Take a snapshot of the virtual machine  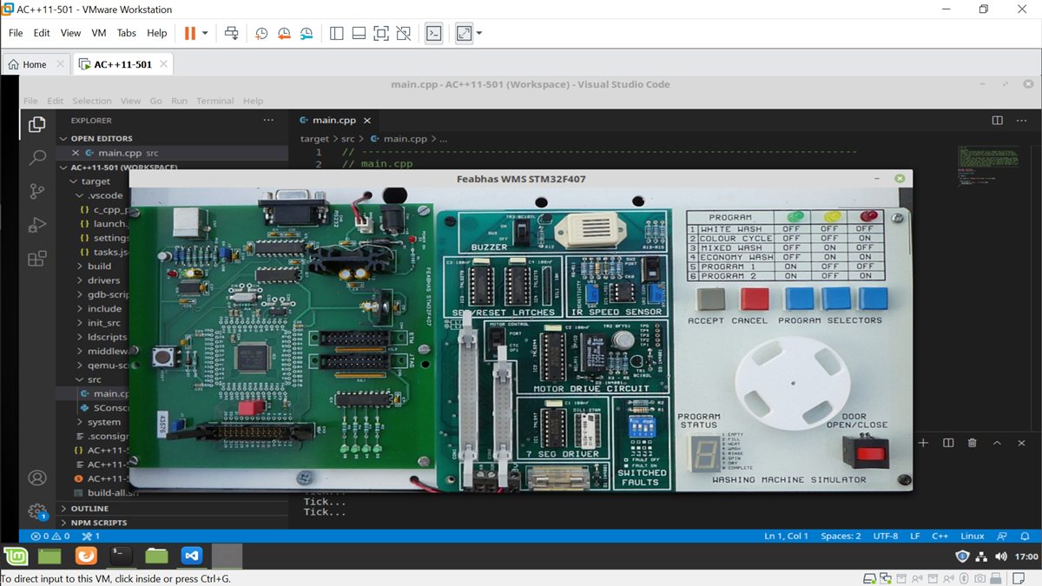261,32
